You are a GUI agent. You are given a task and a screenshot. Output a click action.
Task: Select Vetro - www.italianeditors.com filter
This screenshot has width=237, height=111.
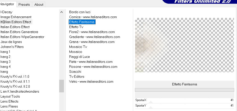[91, 81]
